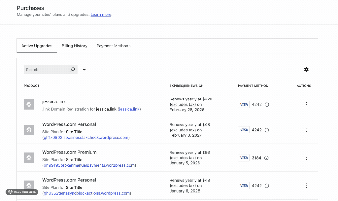Switch to the Billing History tab
Viewport: 338px width, 201px height.
(x=74, y=46)
